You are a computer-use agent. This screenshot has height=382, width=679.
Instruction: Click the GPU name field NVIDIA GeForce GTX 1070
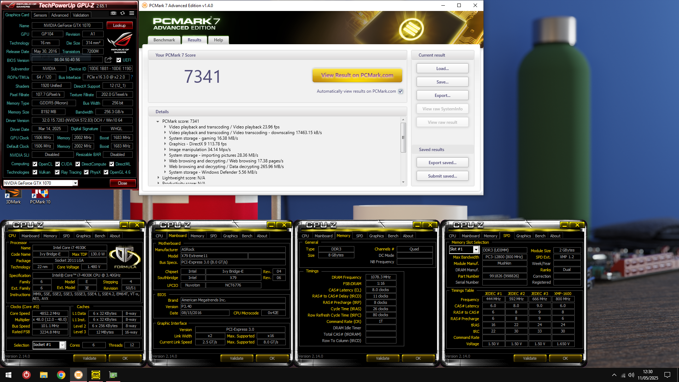point(67,25)
